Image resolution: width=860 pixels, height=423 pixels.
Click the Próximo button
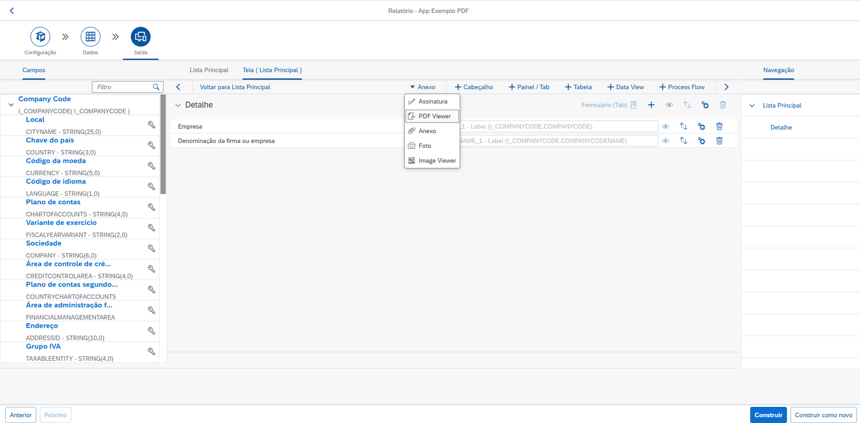(x=55, y=415)
